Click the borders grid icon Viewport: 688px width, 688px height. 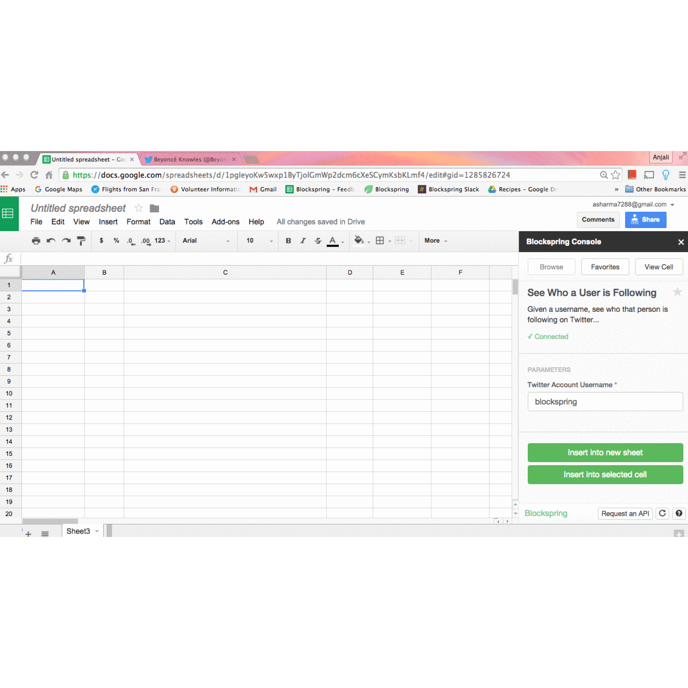[380, 241]
